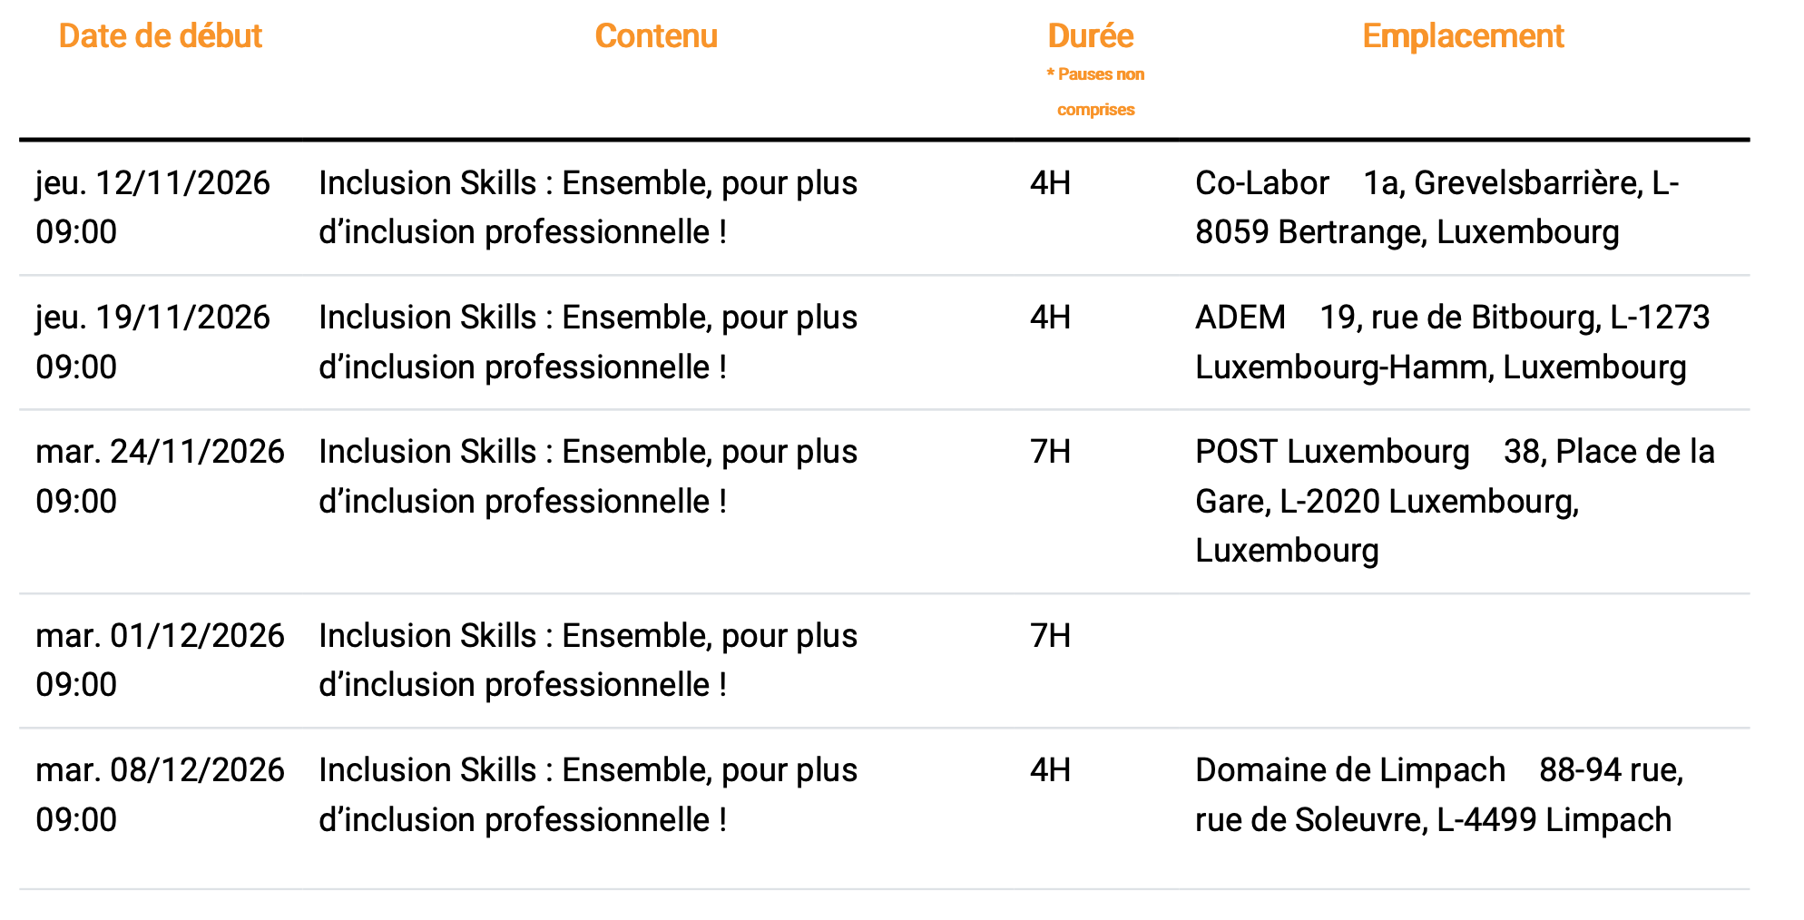Click the "Contenu" column header
Screen dimensions: 1804x920
tap(656, 36)
